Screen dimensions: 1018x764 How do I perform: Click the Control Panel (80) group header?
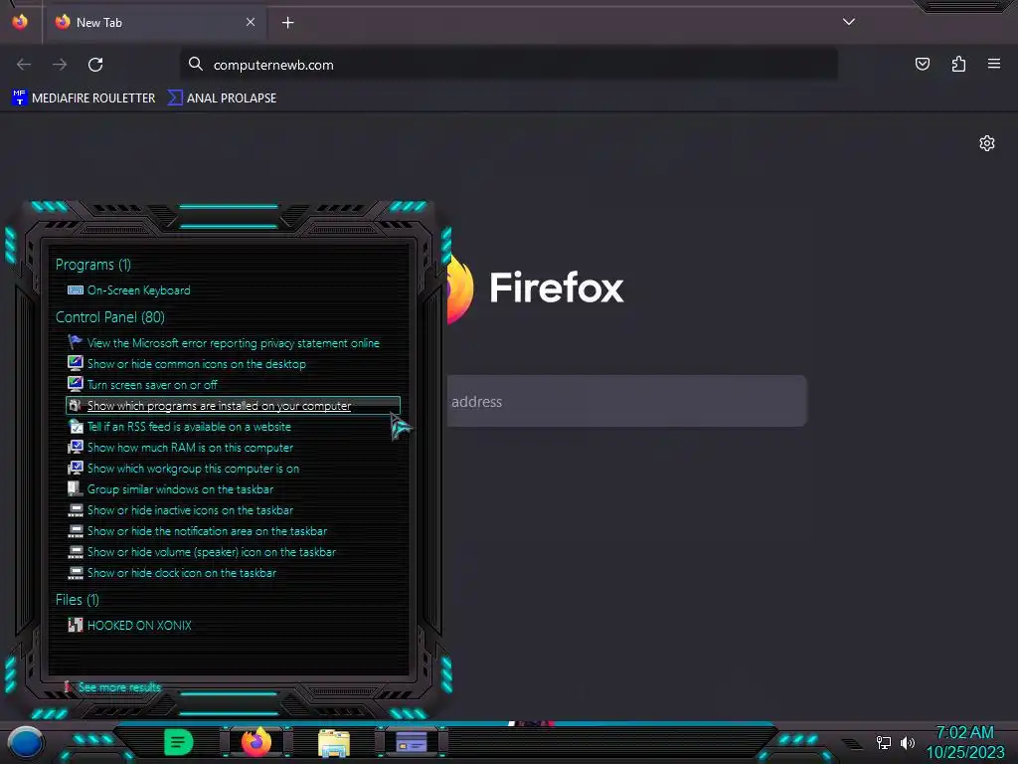(109, 317)
